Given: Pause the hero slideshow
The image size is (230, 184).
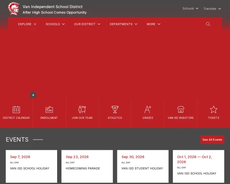Looking at the screenshot, I should 33,95.
